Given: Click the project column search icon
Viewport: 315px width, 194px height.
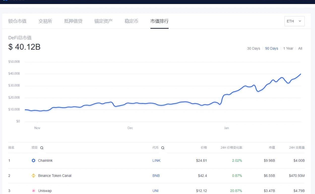Looking at the screenshot, I should click(x=42, y=148).
